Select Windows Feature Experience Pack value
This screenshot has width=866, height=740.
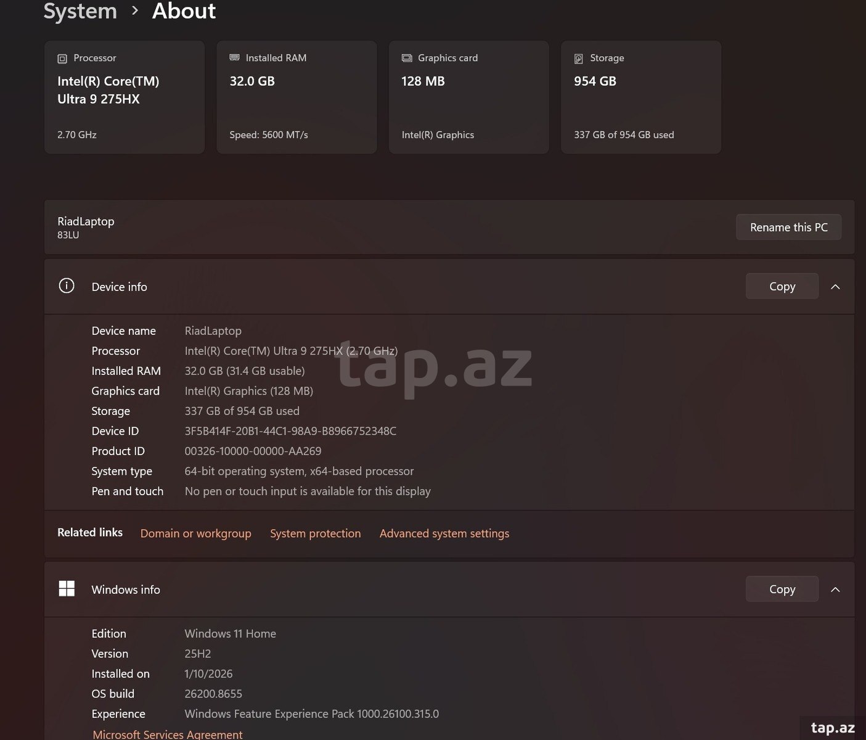(311, 713)
